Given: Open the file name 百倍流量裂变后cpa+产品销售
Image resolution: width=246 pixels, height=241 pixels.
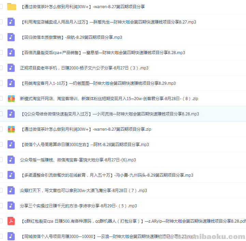Looking at the screenshot, I should pyautogui.click(x=102, y=52).
